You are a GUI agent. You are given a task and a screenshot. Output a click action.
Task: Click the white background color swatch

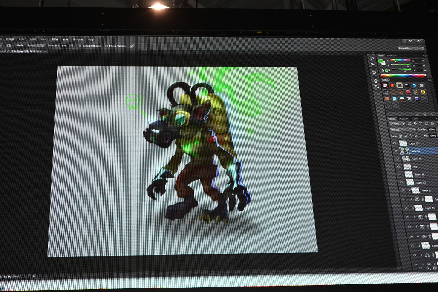coord(384,63)
